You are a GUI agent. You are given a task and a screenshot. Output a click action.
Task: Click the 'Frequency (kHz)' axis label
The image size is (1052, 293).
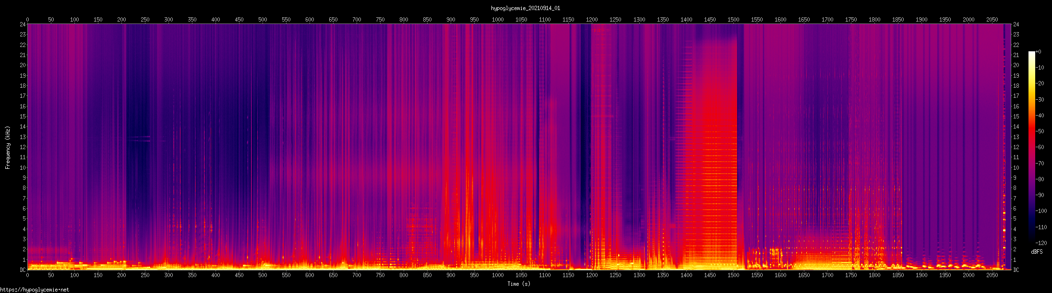coord(8,148)
